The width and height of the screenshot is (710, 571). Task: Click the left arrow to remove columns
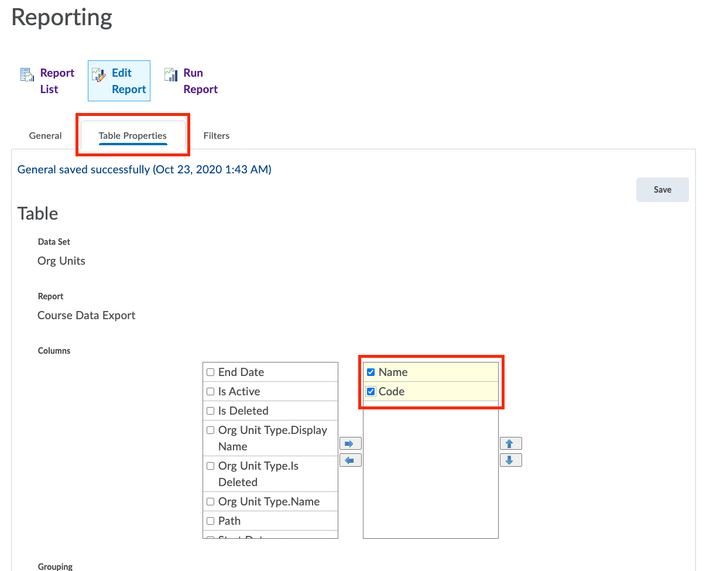(x=350, y=460)
